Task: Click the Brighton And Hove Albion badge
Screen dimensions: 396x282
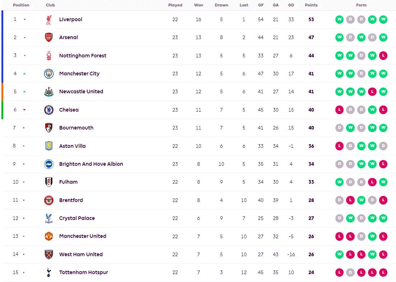Action: [x=49, y=164]
